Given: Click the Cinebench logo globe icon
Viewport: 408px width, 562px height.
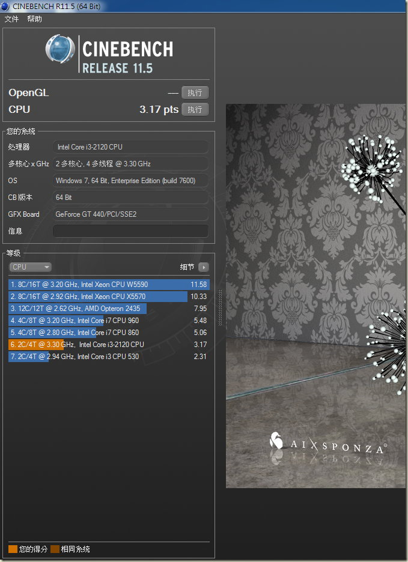Looking at the screenshot, I should point(60,49).
